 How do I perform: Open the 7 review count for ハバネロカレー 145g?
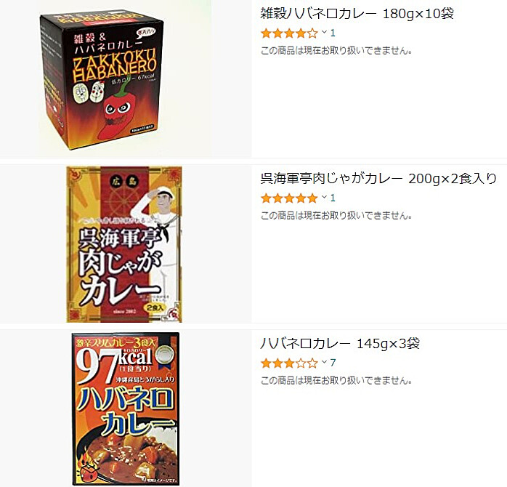[x=333, y=363]
